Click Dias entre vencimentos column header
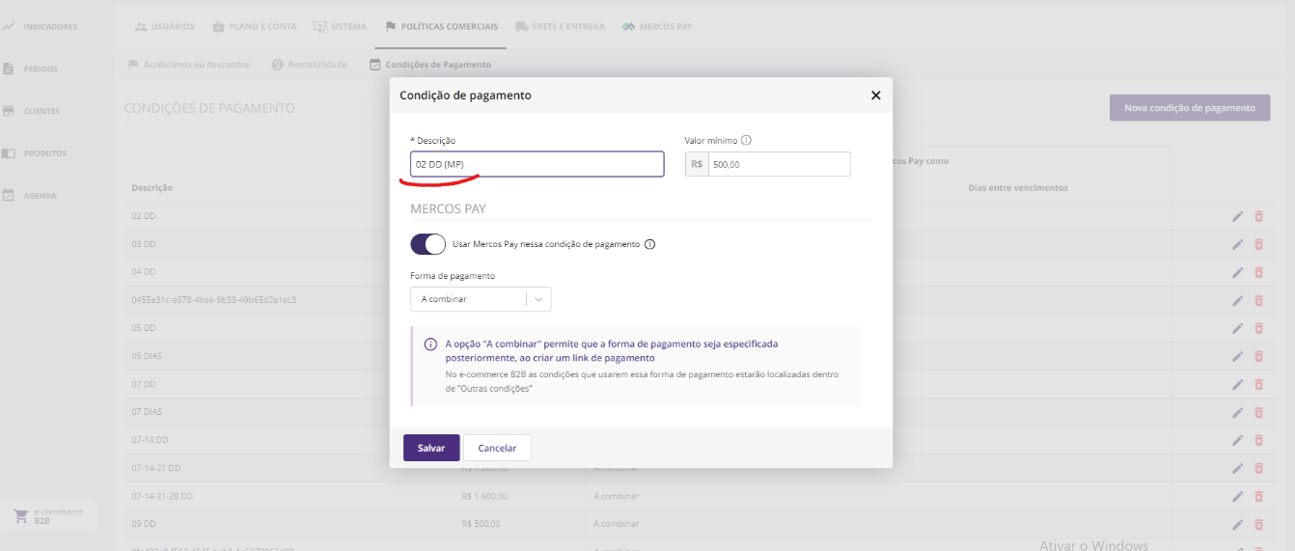 click(1018, 187)
